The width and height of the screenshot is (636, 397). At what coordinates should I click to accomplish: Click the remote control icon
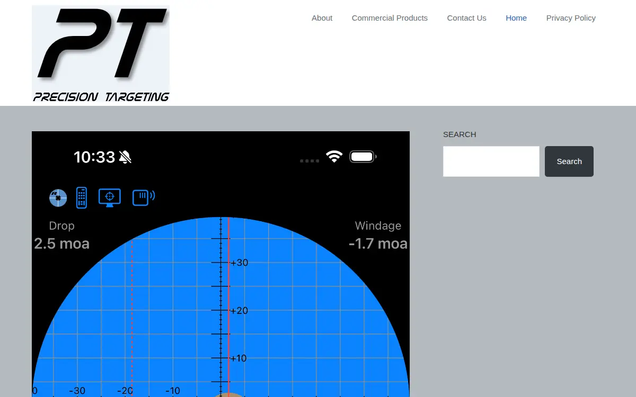coord(82,197)
